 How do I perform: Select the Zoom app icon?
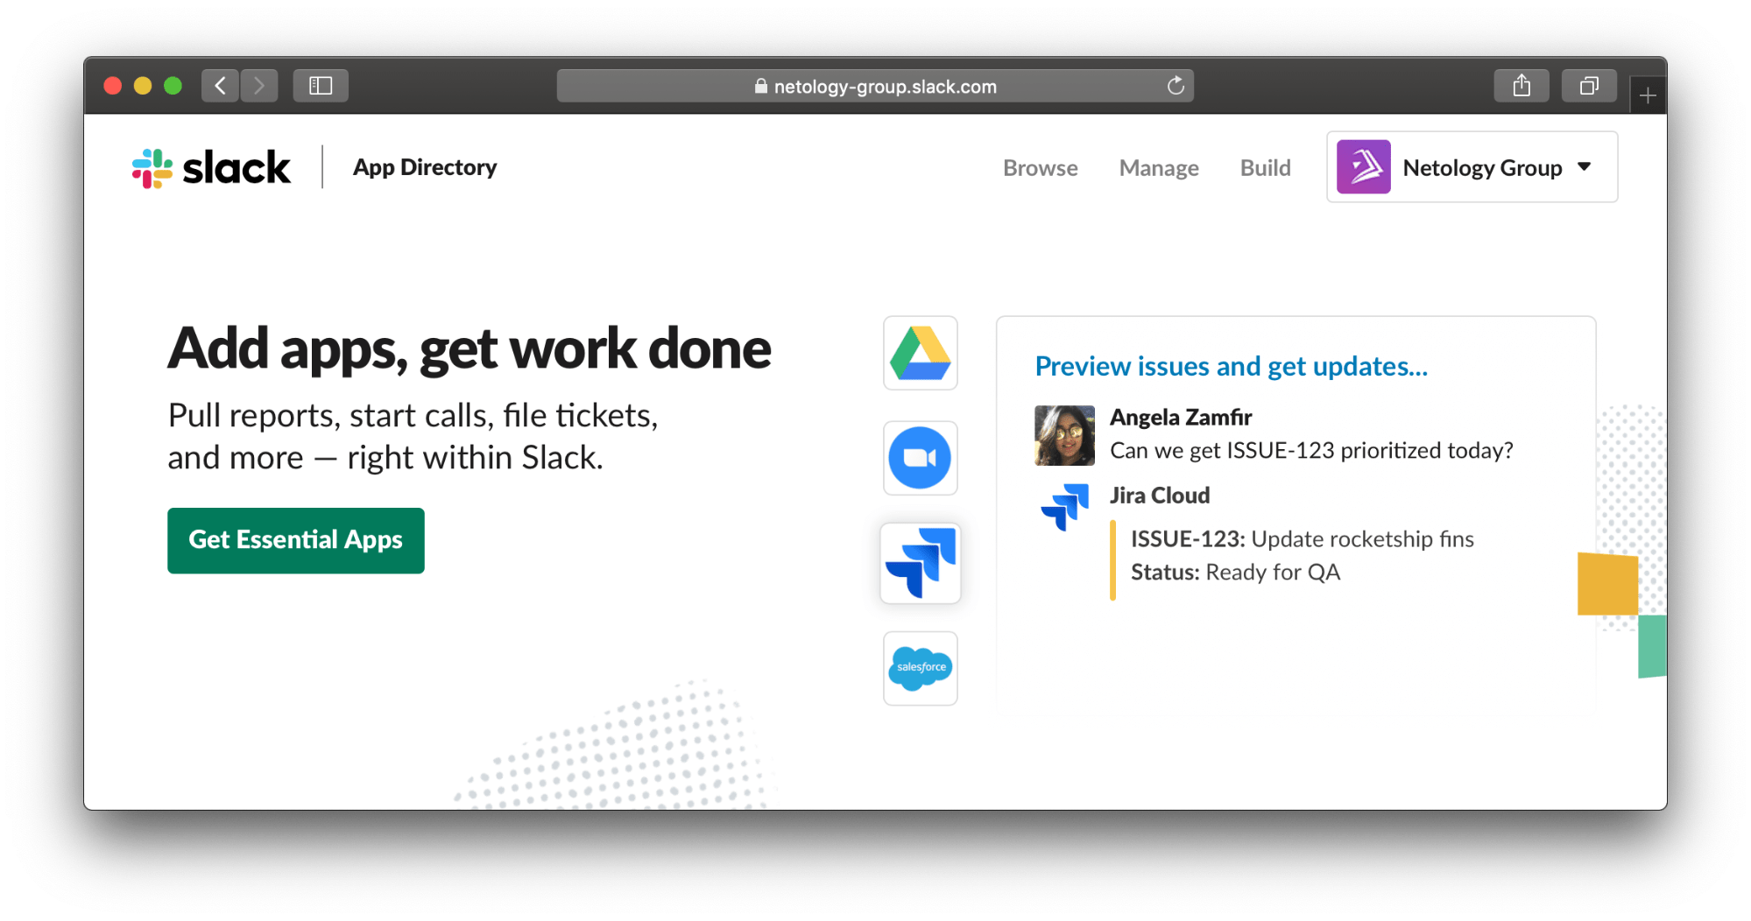tap(920, 458)
